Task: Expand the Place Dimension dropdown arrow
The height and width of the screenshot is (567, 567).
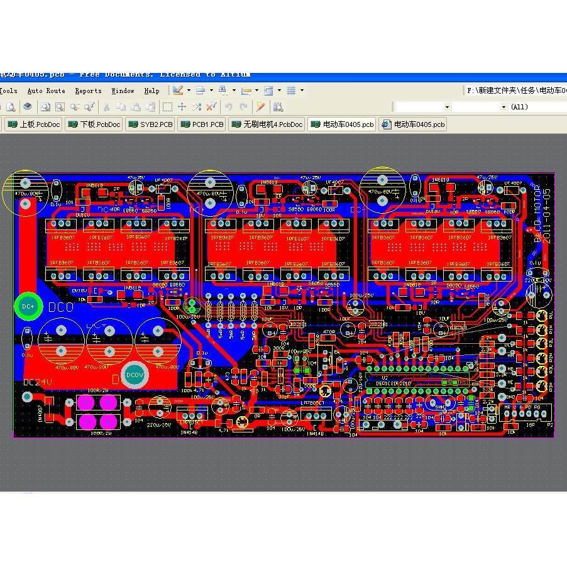Action: (x=256, y=91)
